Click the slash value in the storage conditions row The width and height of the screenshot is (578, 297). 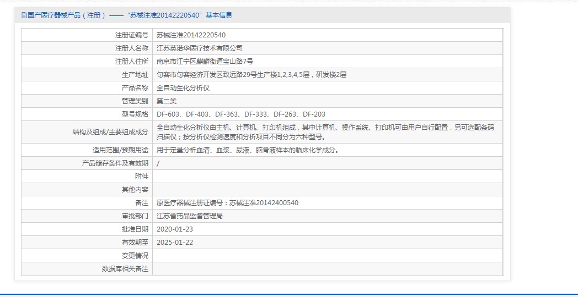click(158, 163)
